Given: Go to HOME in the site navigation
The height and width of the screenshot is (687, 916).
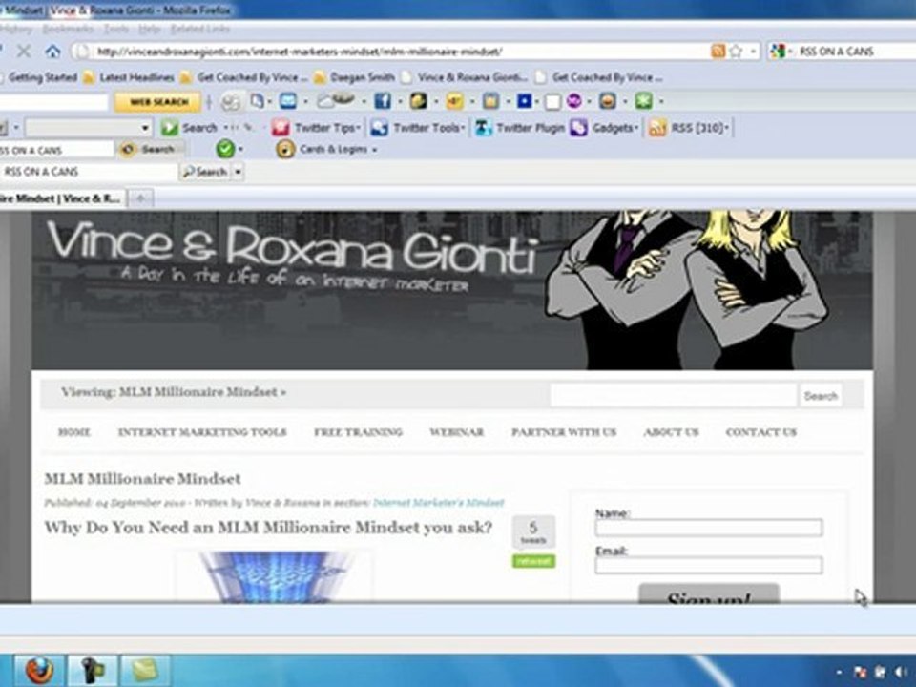Looking at the screenshot, I should pos(74,432).
